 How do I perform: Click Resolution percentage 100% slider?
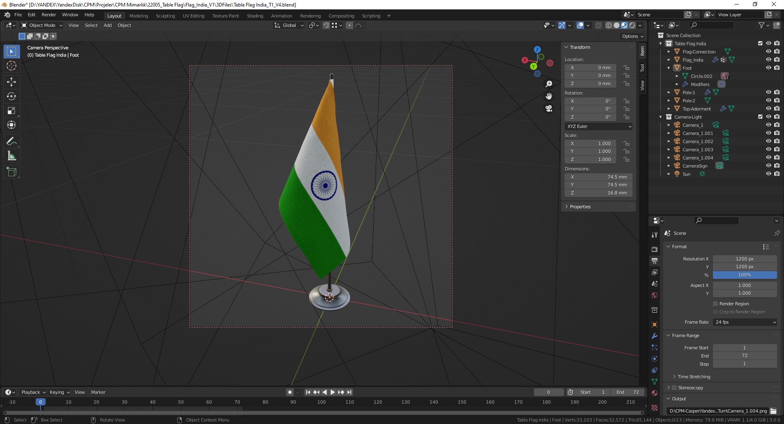tap(745, 275)
